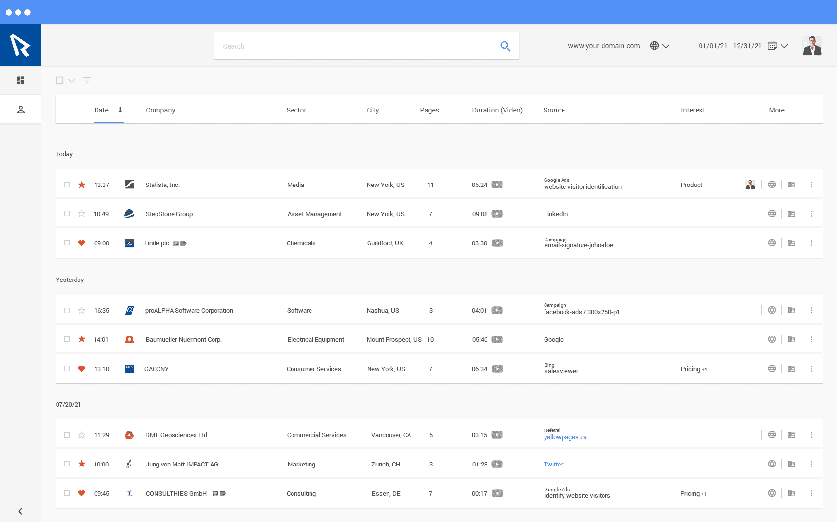Open three-dot menu for Baumueller-Nuermont row
This screenshot has height=522, width=837.
[811, 339]
